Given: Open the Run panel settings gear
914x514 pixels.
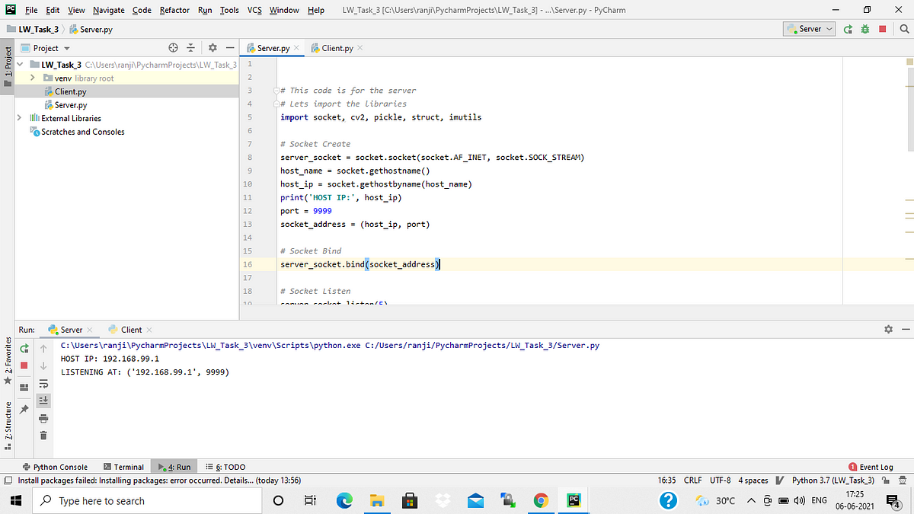Looking at the screenshot, I should (888, 330).
